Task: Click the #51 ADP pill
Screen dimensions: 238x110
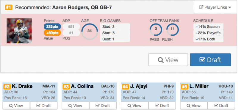Action: [71, 26]
